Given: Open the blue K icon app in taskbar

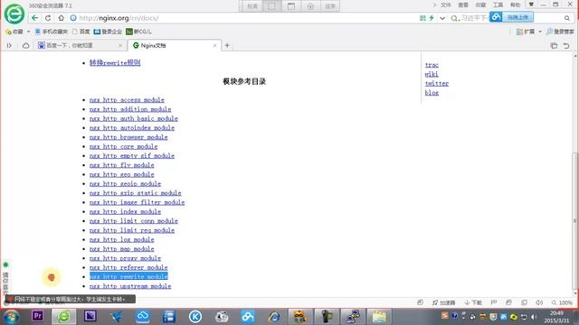Looking at the screenshot, I should 195,317.
